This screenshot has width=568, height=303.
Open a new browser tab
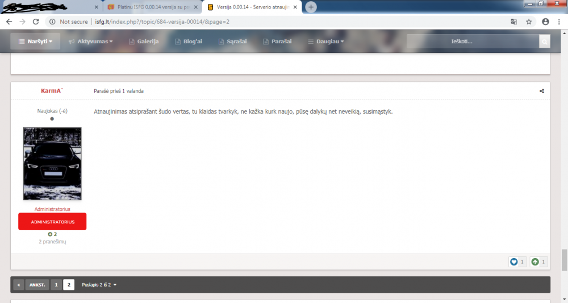(x=311, y=7)
